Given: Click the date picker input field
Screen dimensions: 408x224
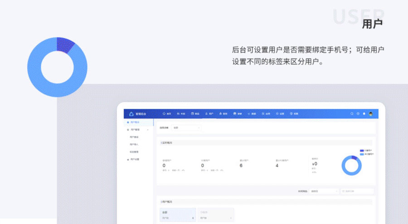Looking at the screenshot, I should click(357, 191).
